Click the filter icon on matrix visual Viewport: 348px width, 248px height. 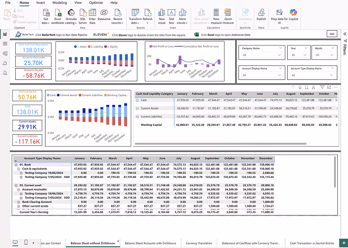[x=322, y=87]
